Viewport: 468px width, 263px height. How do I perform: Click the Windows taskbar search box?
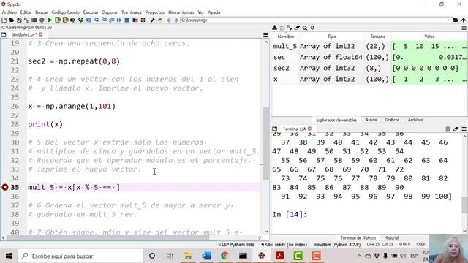coord(80,256)
